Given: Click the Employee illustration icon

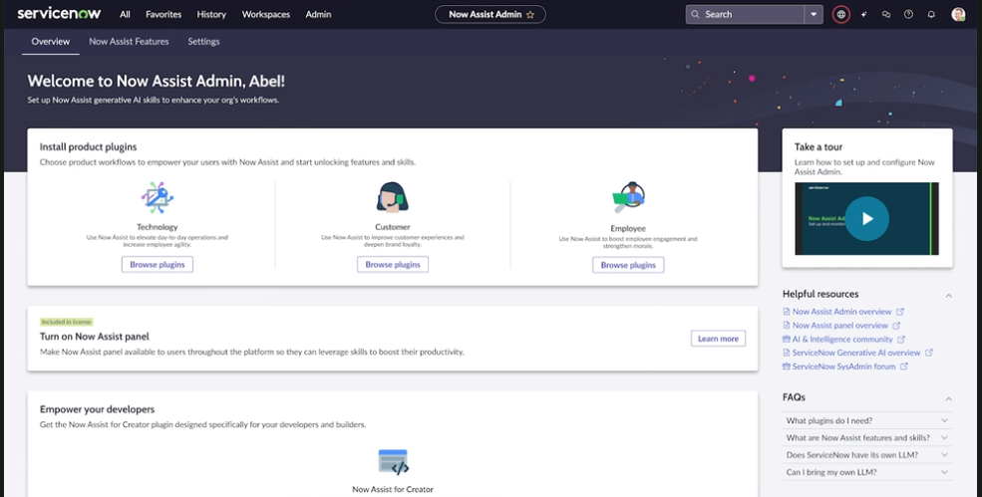Looking at the screenshot, I should coord(628,198).
